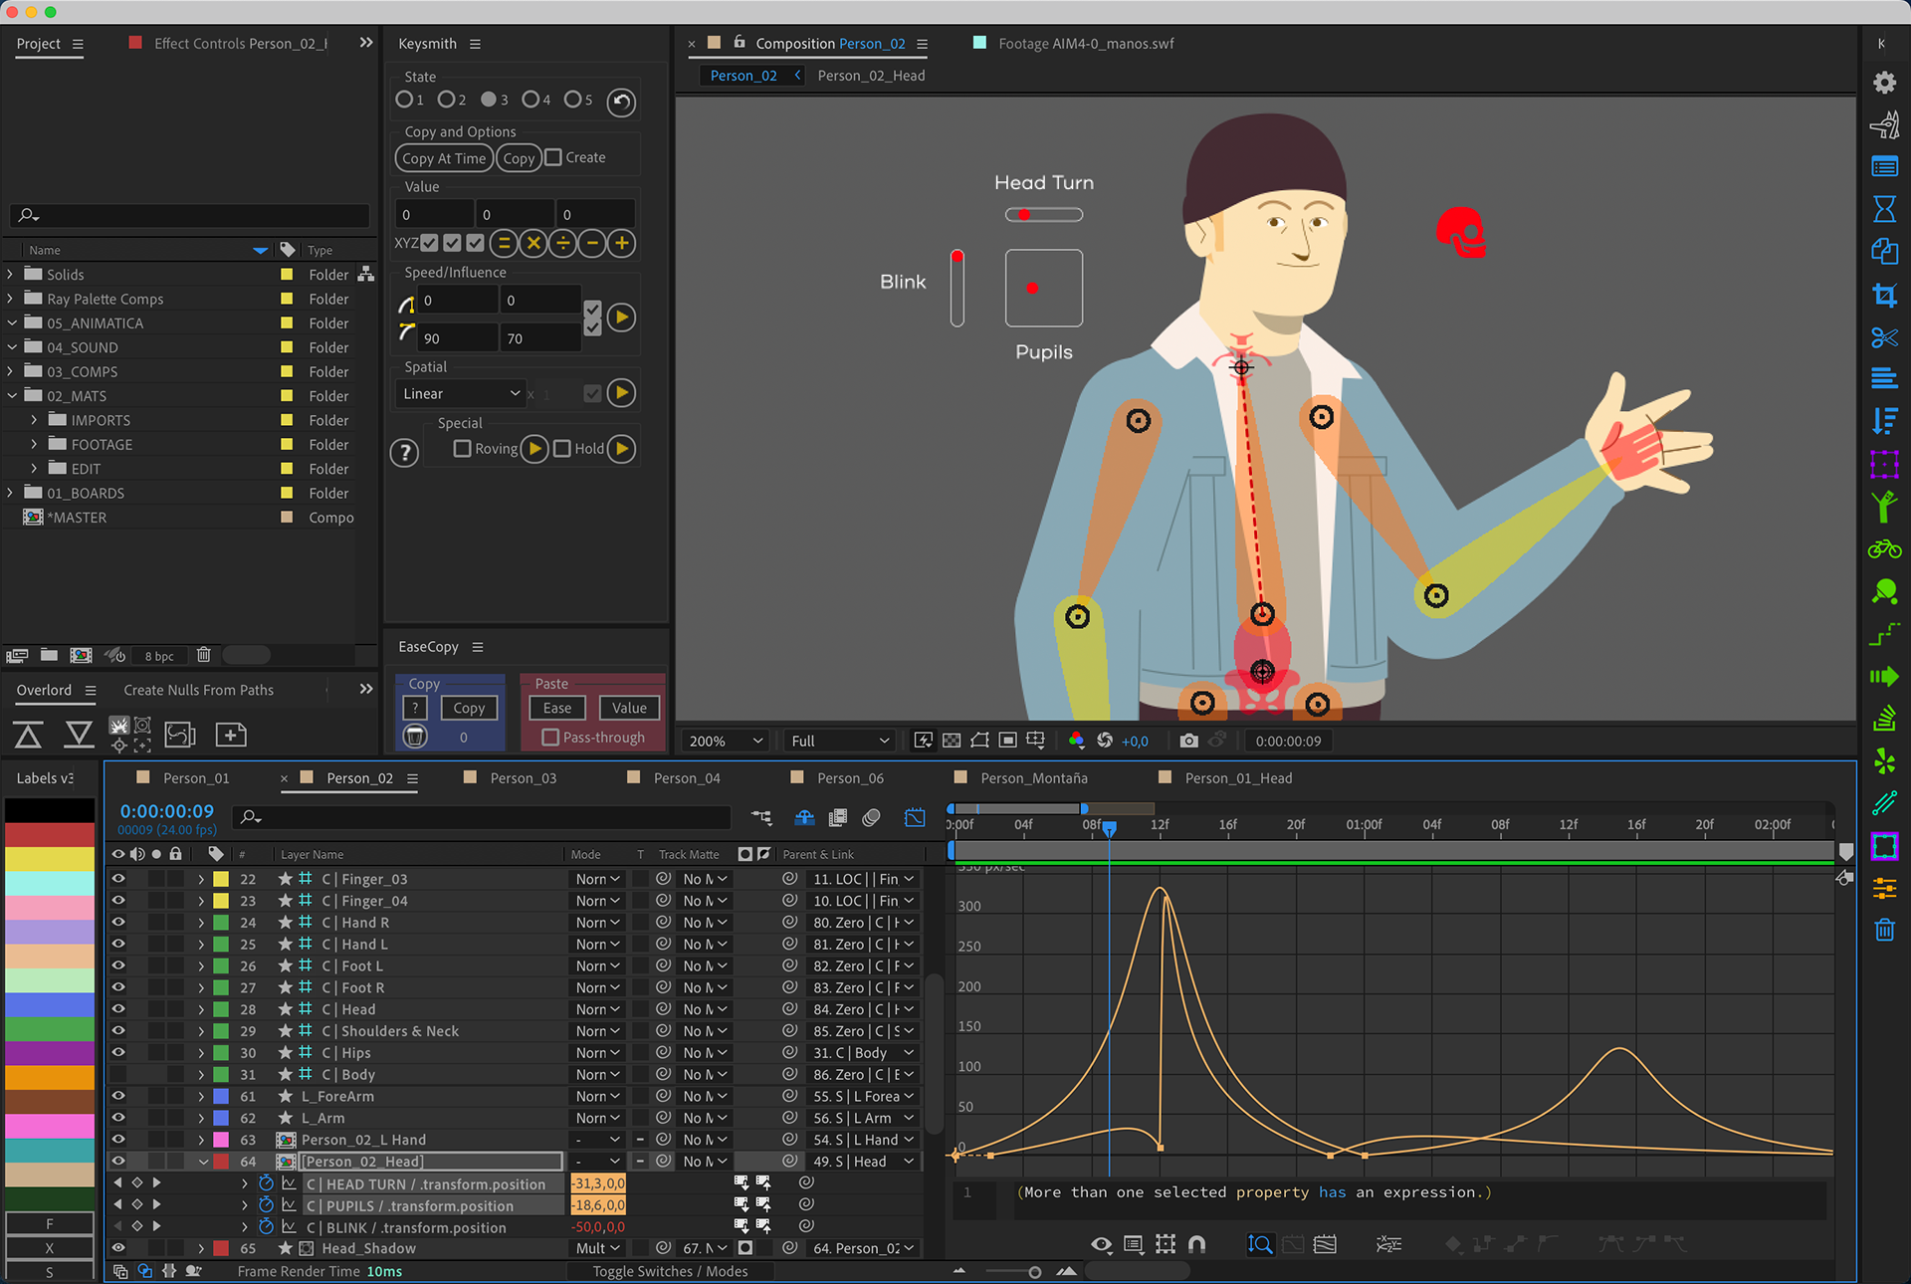Click the Keysmith reset state icon
This screenshot has height=1284, width=1911.
pyautogui.click(x=621, y=102)
